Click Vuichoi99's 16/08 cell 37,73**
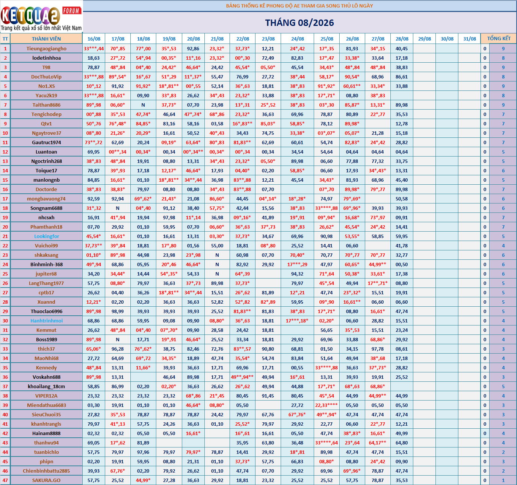The image size is (517, 485). pos(94,246)
